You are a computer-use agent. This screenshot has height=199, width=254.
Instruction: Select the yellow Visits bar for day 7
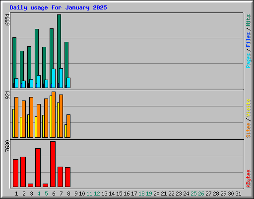pyautogui.click(x=58, y=120)
